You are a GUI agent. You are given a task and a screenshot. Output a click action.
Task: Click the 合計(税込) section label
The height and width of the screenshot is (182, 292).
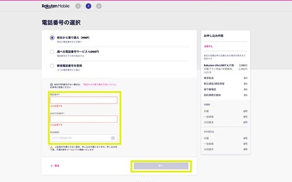pos(209,132)
